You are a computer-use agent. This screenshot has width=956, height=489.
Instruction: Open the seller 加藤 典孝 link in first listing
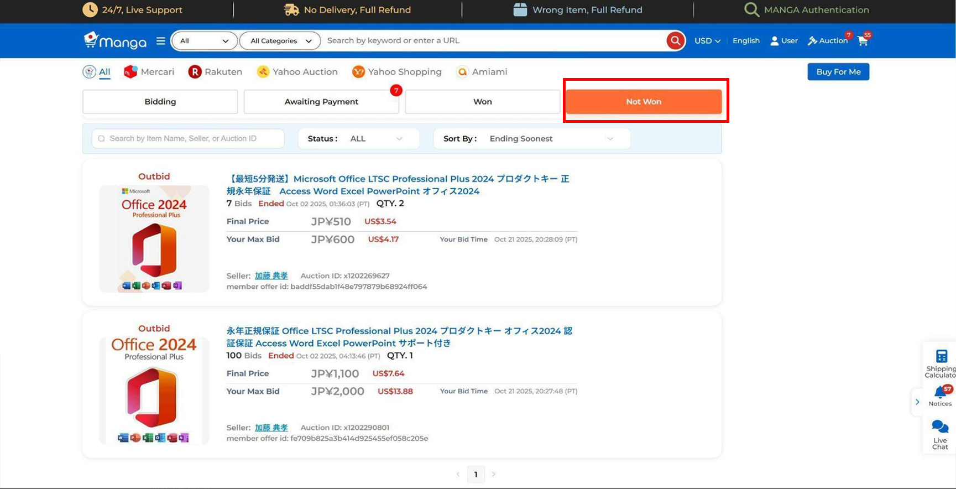[271, 275]
